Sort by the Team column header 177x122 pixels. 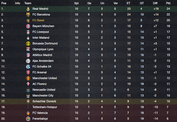[x=28, y=3]
